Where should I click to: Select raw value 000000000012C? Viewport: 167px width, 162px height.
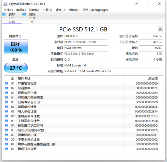(x=147, y=88)
